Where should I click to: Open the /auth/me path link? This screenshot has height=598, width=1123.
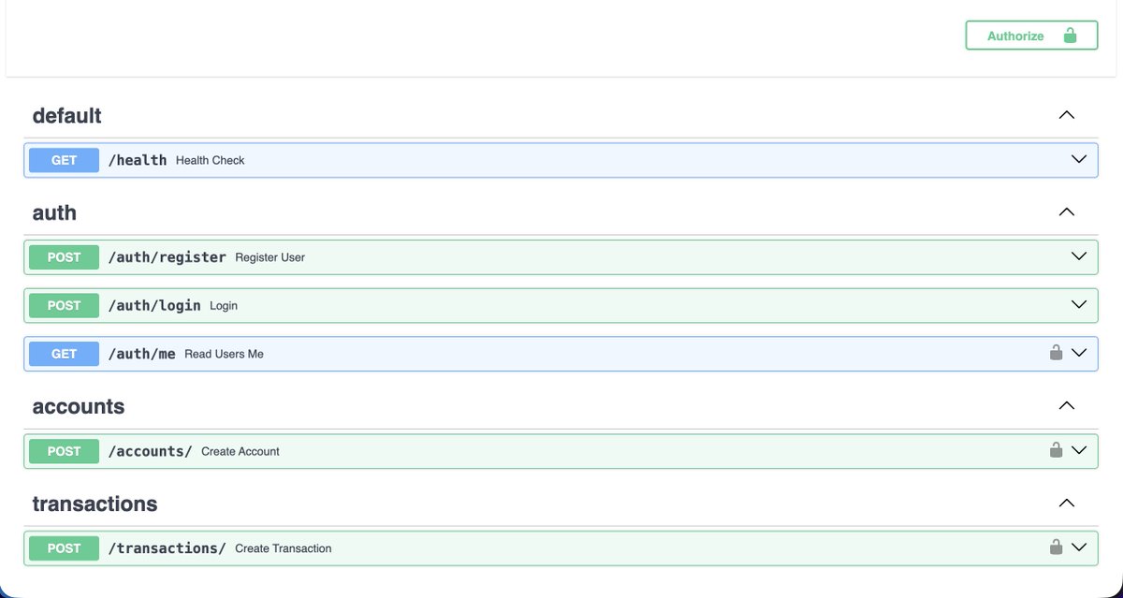[x=142, y=355]
